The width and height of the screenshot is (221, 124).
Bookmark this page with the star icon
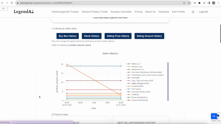click(x=189, y=3)
